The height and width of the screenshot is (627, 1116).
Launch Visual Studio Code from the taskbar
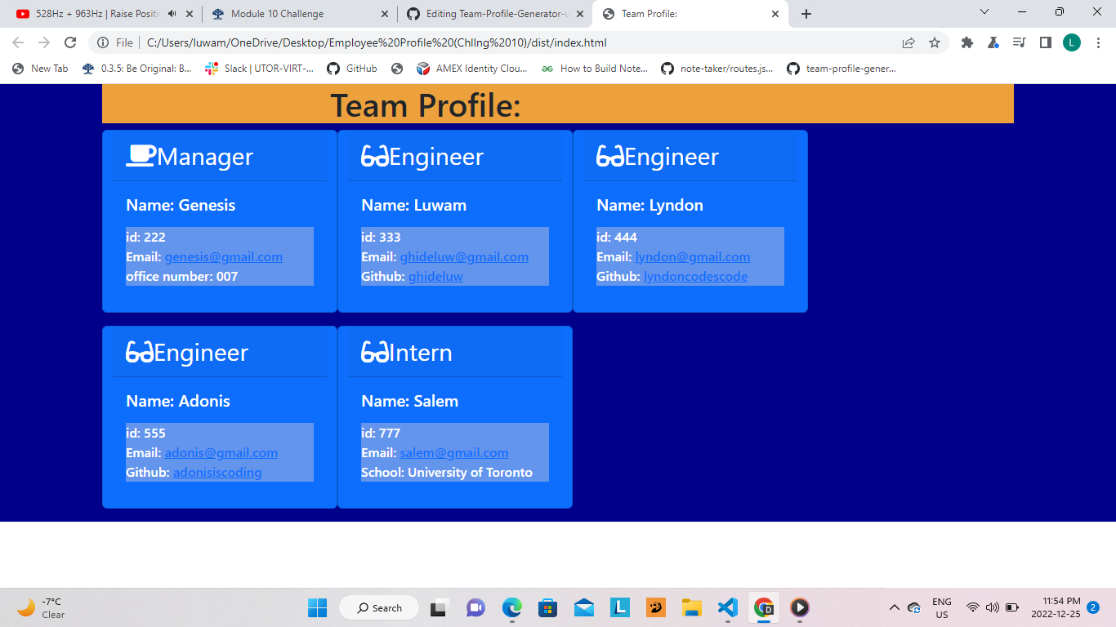[x=726, y=607]
